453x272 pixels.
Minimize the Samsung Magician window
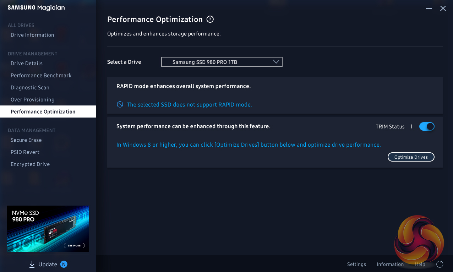[429, 8]
